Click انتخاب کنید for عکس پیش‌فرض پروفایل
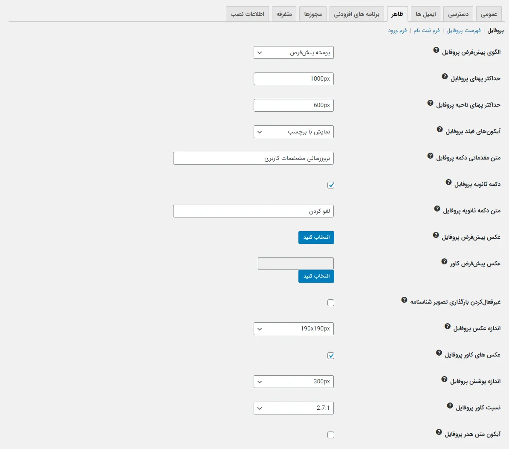The width and height of the screenshot is (509, 449). pyautogui.click(x=316, y=238)
